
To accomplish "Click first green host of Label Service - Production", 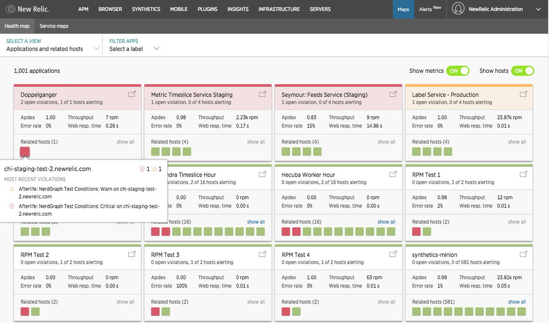I will (416, 151).
